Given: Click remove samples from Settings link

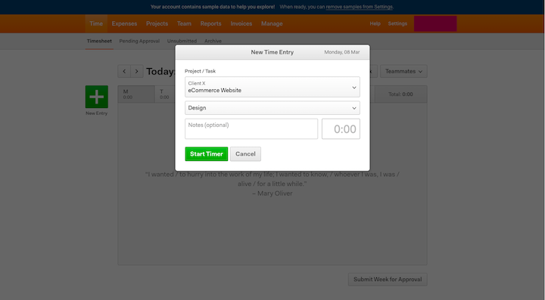Looking at the screenshot, I should pos(360,7).
